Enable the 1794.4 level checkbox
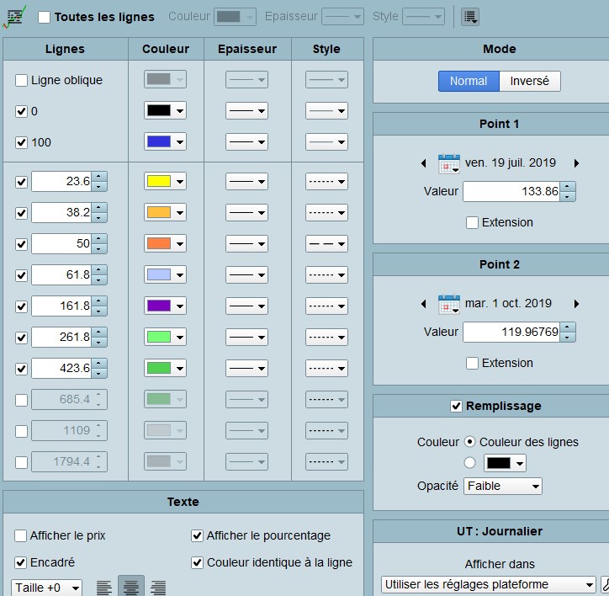This screenshot has width=609, height=596. pos(21,462)
